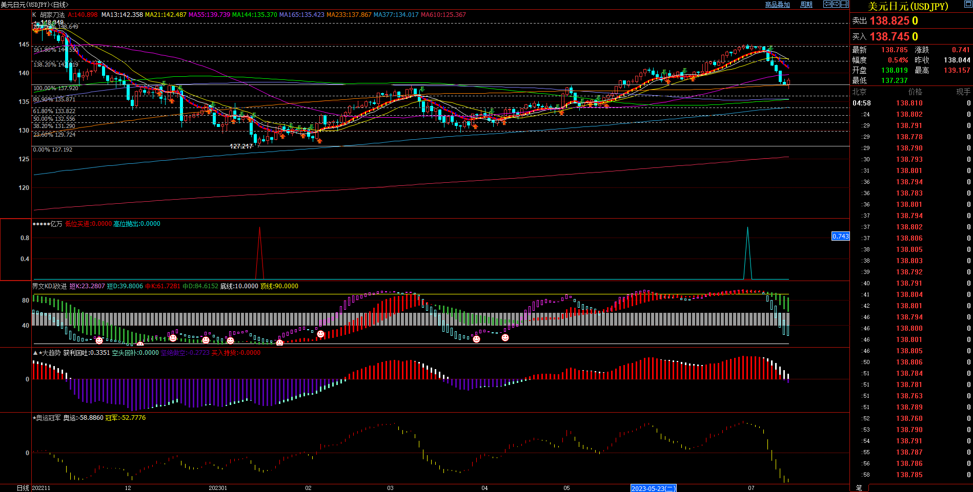
Task: Select the 胡家刀法 main indicator name
Action: click(52, 15)
